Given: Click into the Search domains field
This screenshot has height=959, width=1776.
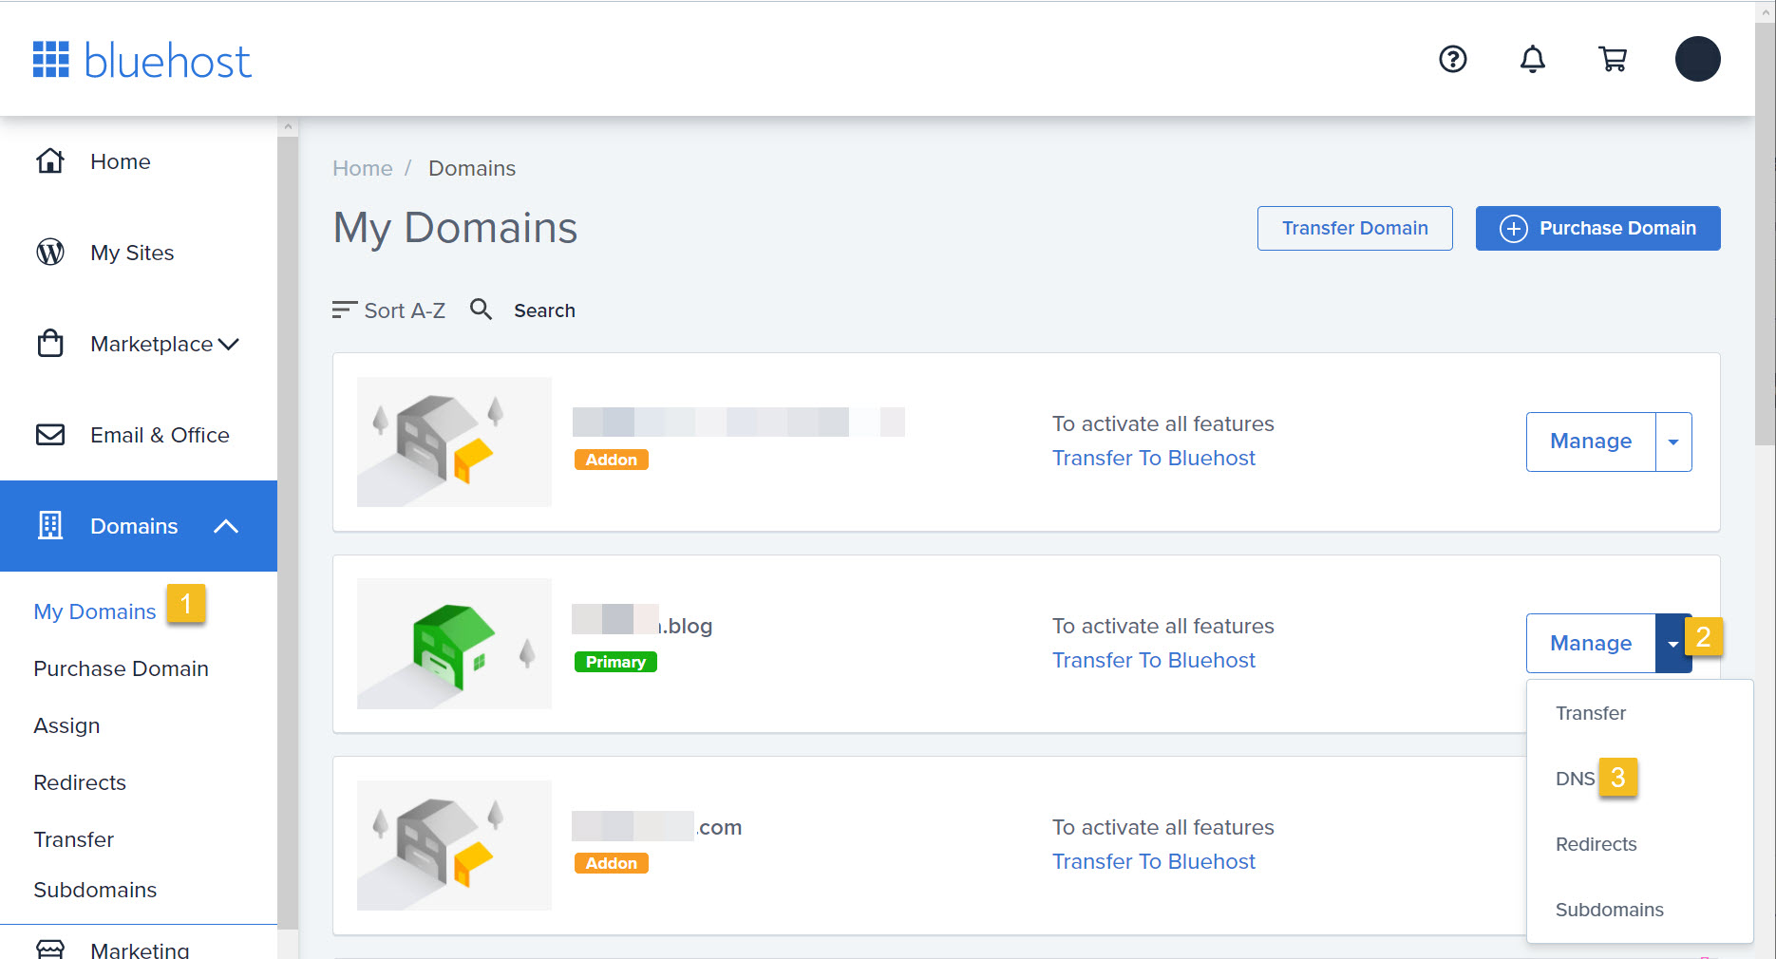Looking at the screenshot, I should 544,310.
